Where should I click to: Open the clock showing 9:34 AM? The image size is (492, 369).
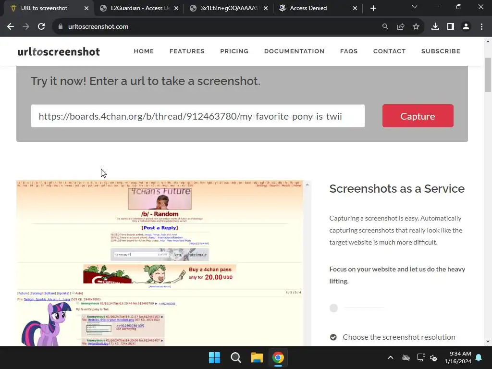click(x=458, y=357)
